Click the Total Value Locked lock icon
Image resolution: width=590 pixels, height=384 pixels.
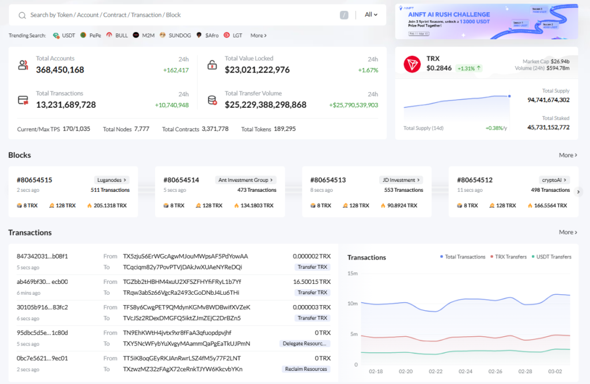(212, 64)
